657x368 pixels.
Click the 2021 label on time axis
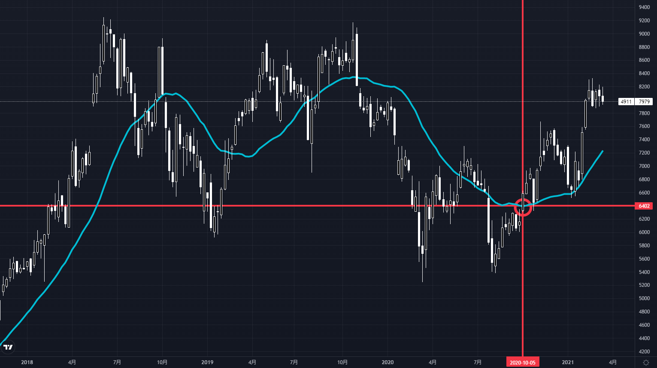(x=568, y=362)
